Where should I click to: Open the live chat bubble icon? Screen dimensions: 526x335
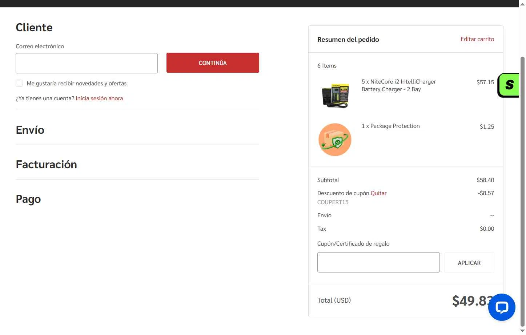502,307
